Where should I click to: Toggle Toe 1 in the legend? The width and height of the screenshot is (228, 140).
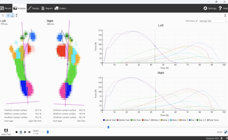[x=192, y=120]
